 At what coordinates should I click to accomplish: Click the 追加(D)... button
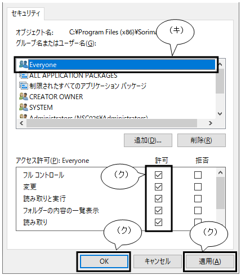click(x=148, y=140)
